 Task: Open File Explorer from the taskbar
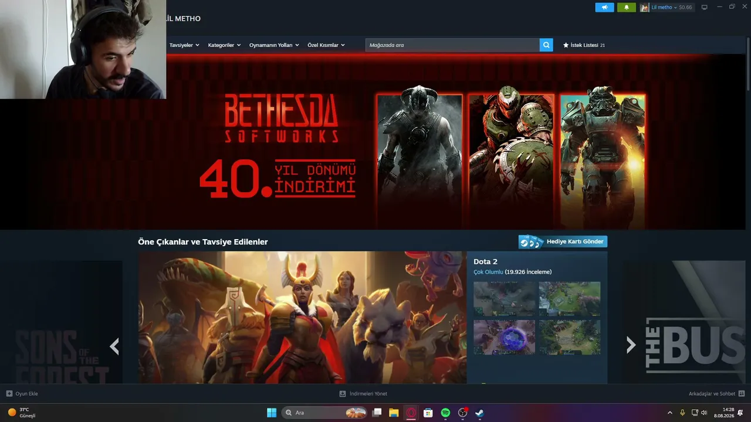pyautogui.click(x=394, y=413)
